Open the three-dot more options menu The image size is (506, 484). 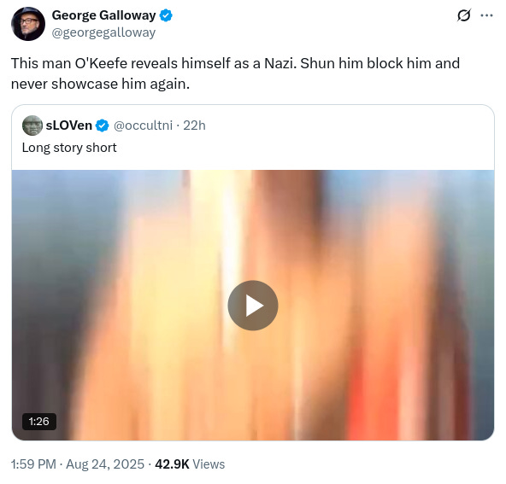tap(486, 15)
